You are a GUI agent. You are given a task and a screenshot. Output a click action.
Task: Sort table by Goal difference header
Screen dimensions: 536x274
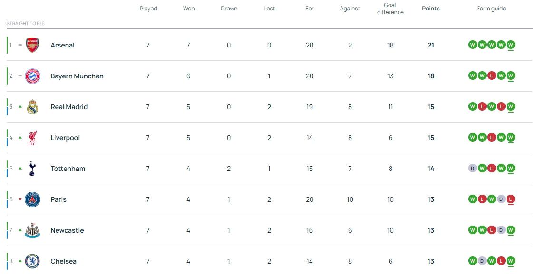pos(390,9)
